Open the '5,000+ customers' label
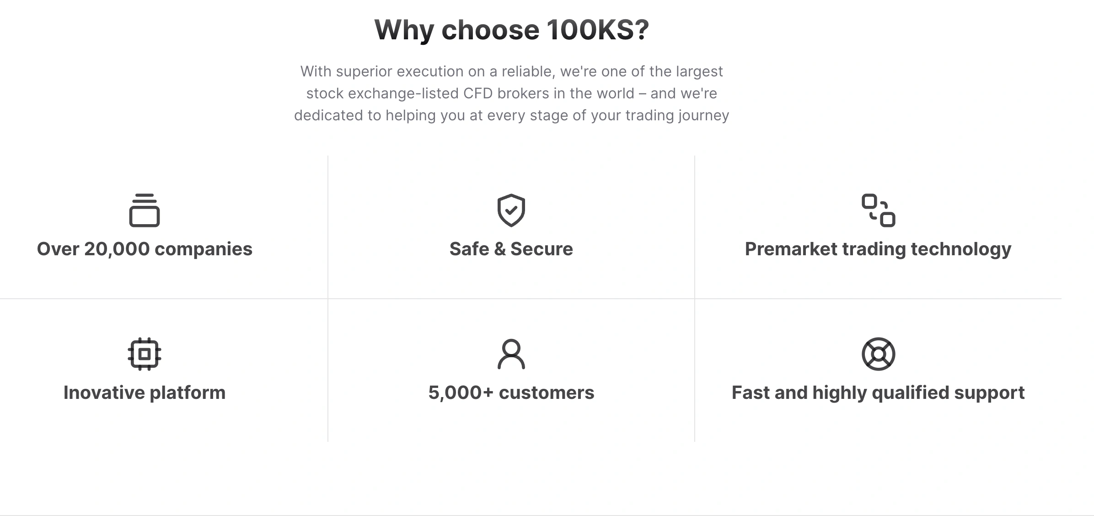 click(x=511, y=392)
